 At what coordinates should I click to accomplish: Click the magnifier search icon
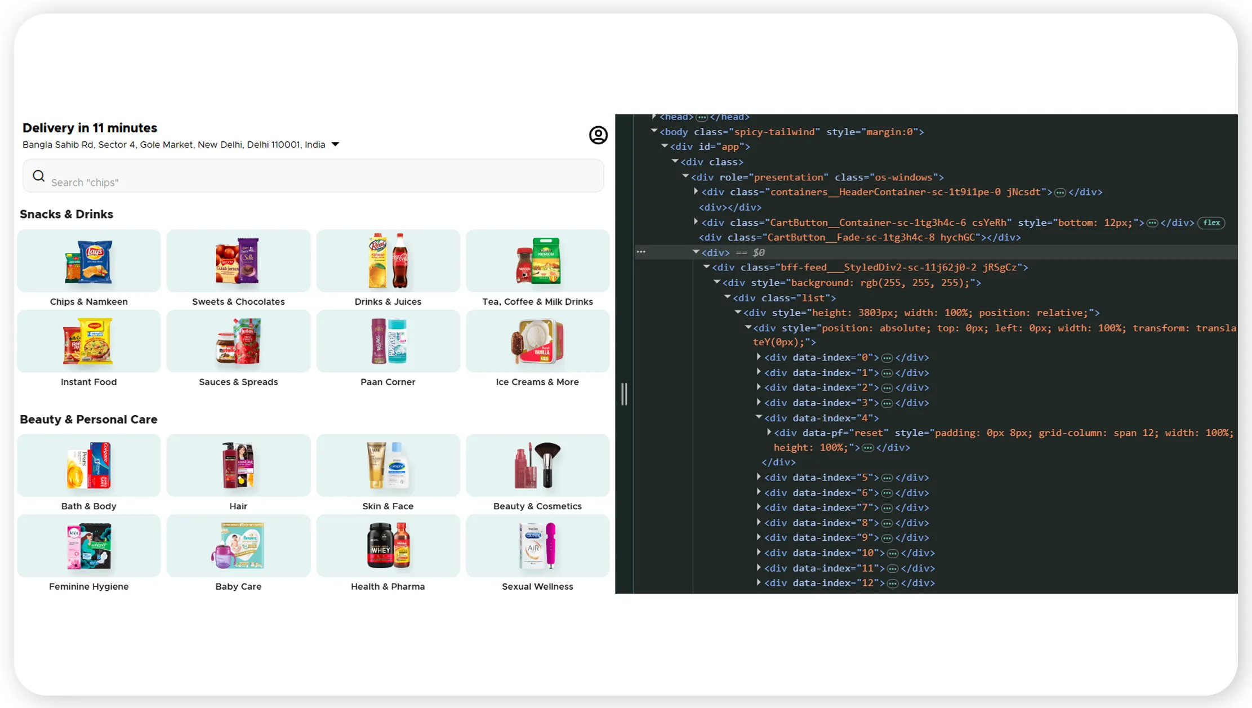[x=38, y=176]
